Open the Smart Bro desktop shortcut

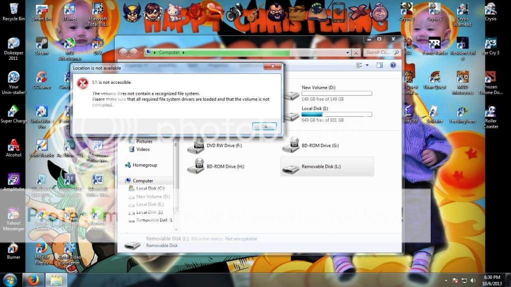(x=42, y=12)
